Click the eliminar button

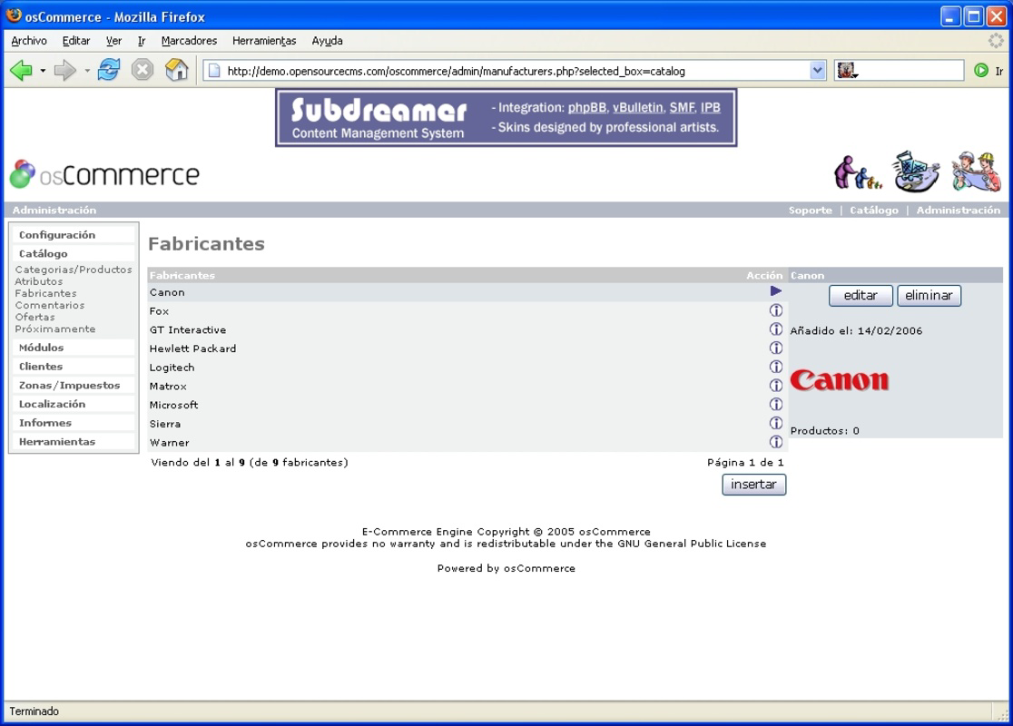pos(929,295)
